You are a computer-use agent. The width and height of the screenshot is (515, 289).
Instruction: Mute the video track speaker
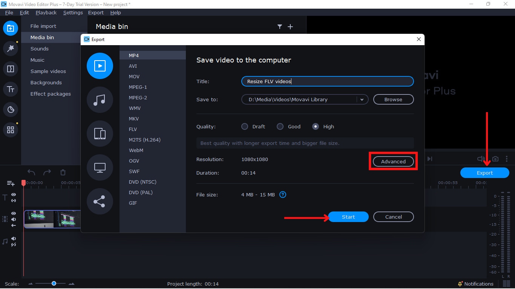14,219
